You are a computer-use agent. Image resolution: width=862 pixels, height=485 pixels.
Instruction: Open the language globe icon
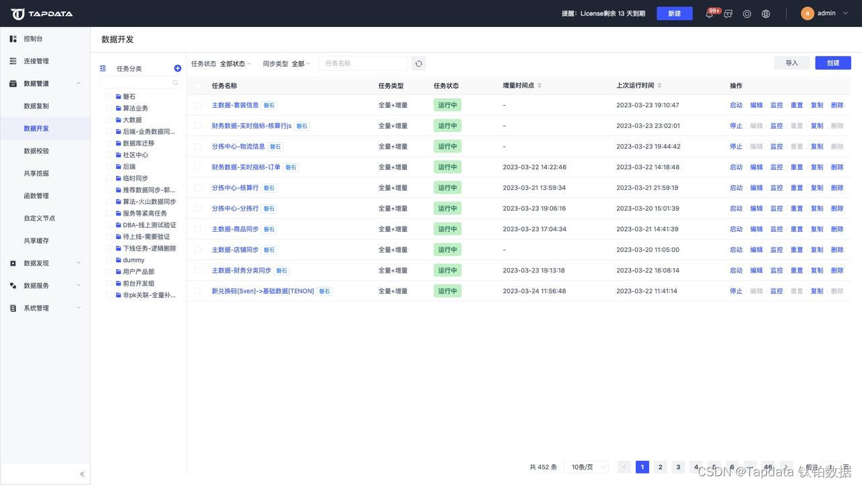(x=766, y=13)
